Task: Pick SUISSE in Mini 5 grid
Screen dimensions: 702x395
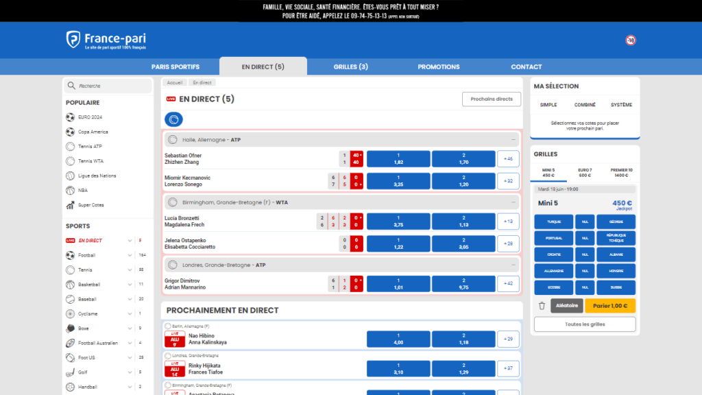Action: click(616, 287)
